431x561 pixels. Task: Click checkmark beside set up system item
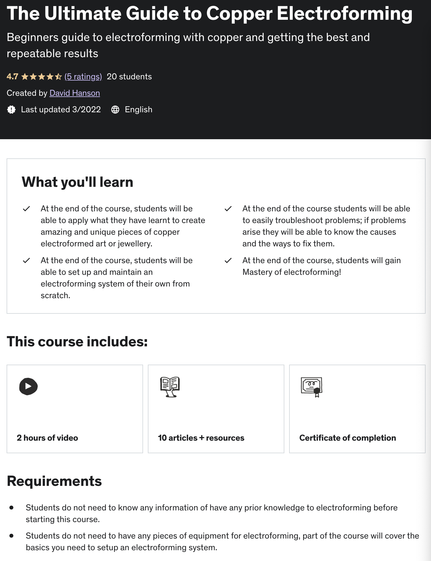click(x=26, y=260)
